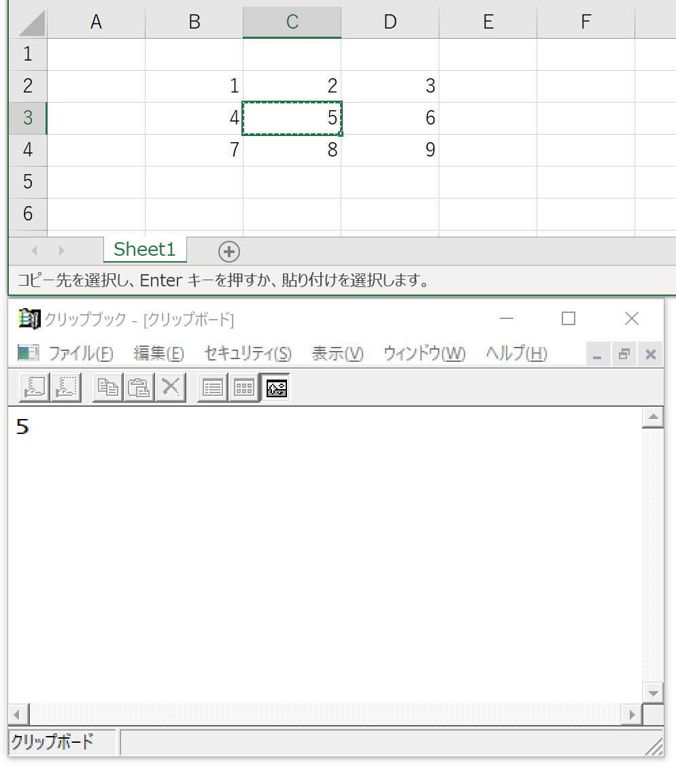This screenshot has width=676, height=770.
Task: Select cell containing 8 in Excel
Action: click(x=292, y=150)
